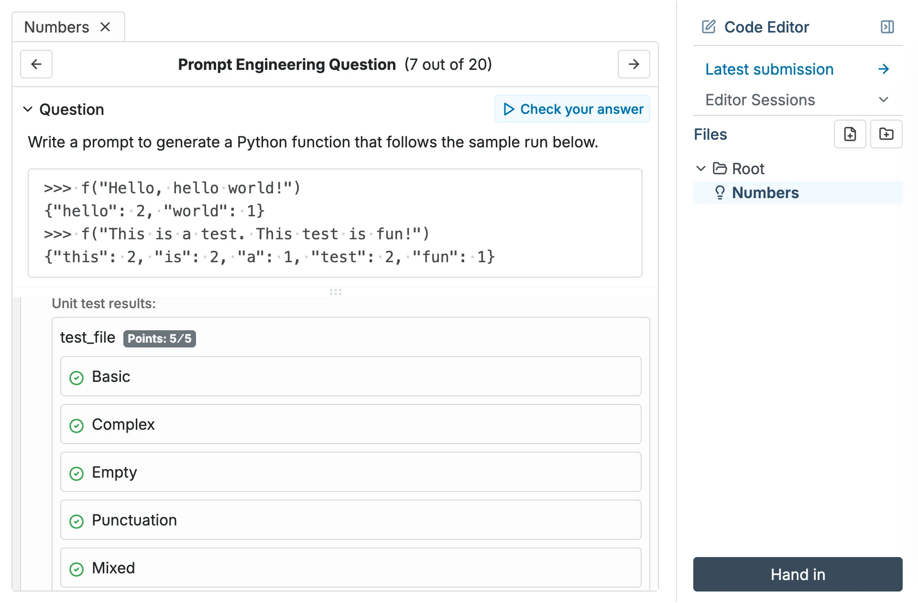
Task: Advance to question 8 with right arrow
Action: 634,64
